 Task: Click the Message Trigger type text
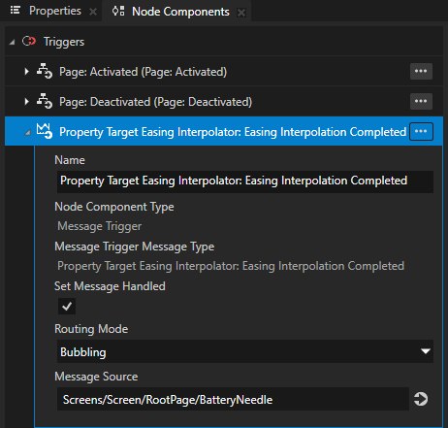100,226
